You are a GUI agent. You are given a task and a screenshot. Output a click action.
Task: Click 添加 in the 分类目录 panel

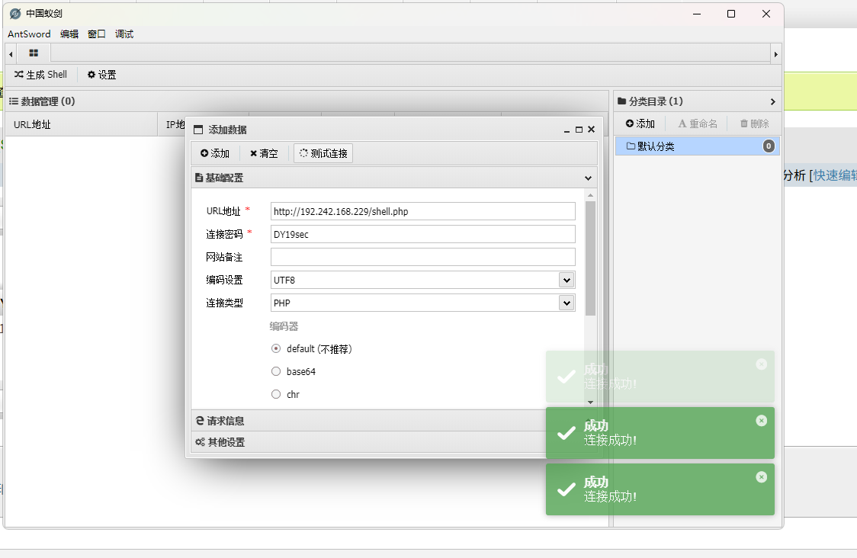click(640, 123)
